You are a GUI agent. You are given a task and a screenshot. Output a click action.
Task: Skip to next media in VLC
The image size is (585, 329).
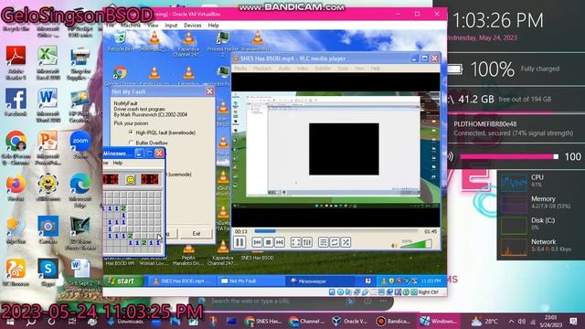coord(280,242)
